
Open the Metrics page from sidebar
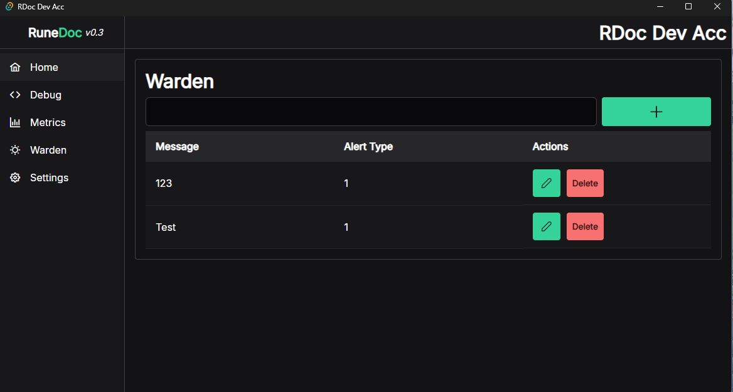point(48,122)
